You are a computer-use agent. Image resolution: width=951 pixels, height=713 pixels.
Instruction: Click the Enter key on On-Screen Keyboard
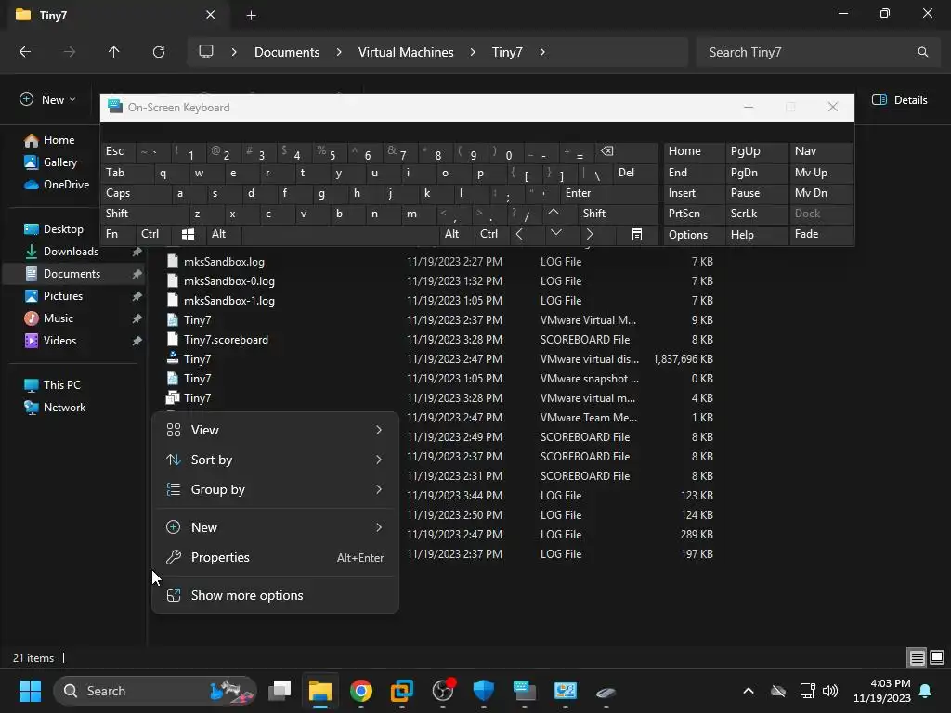[607, 193]
